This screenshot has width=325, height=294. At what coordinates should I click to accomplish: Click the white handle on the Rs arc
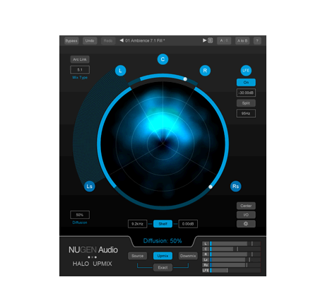211,187
